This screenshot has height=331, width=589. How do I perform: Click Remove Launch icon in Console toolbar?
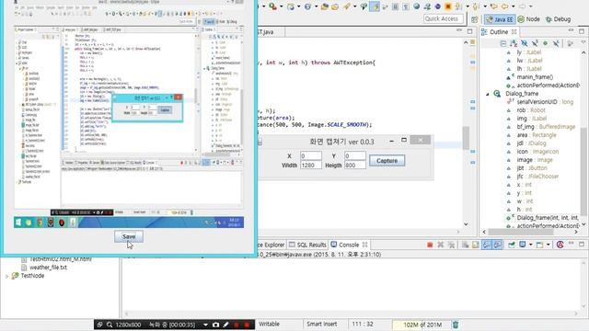(440, 245)
